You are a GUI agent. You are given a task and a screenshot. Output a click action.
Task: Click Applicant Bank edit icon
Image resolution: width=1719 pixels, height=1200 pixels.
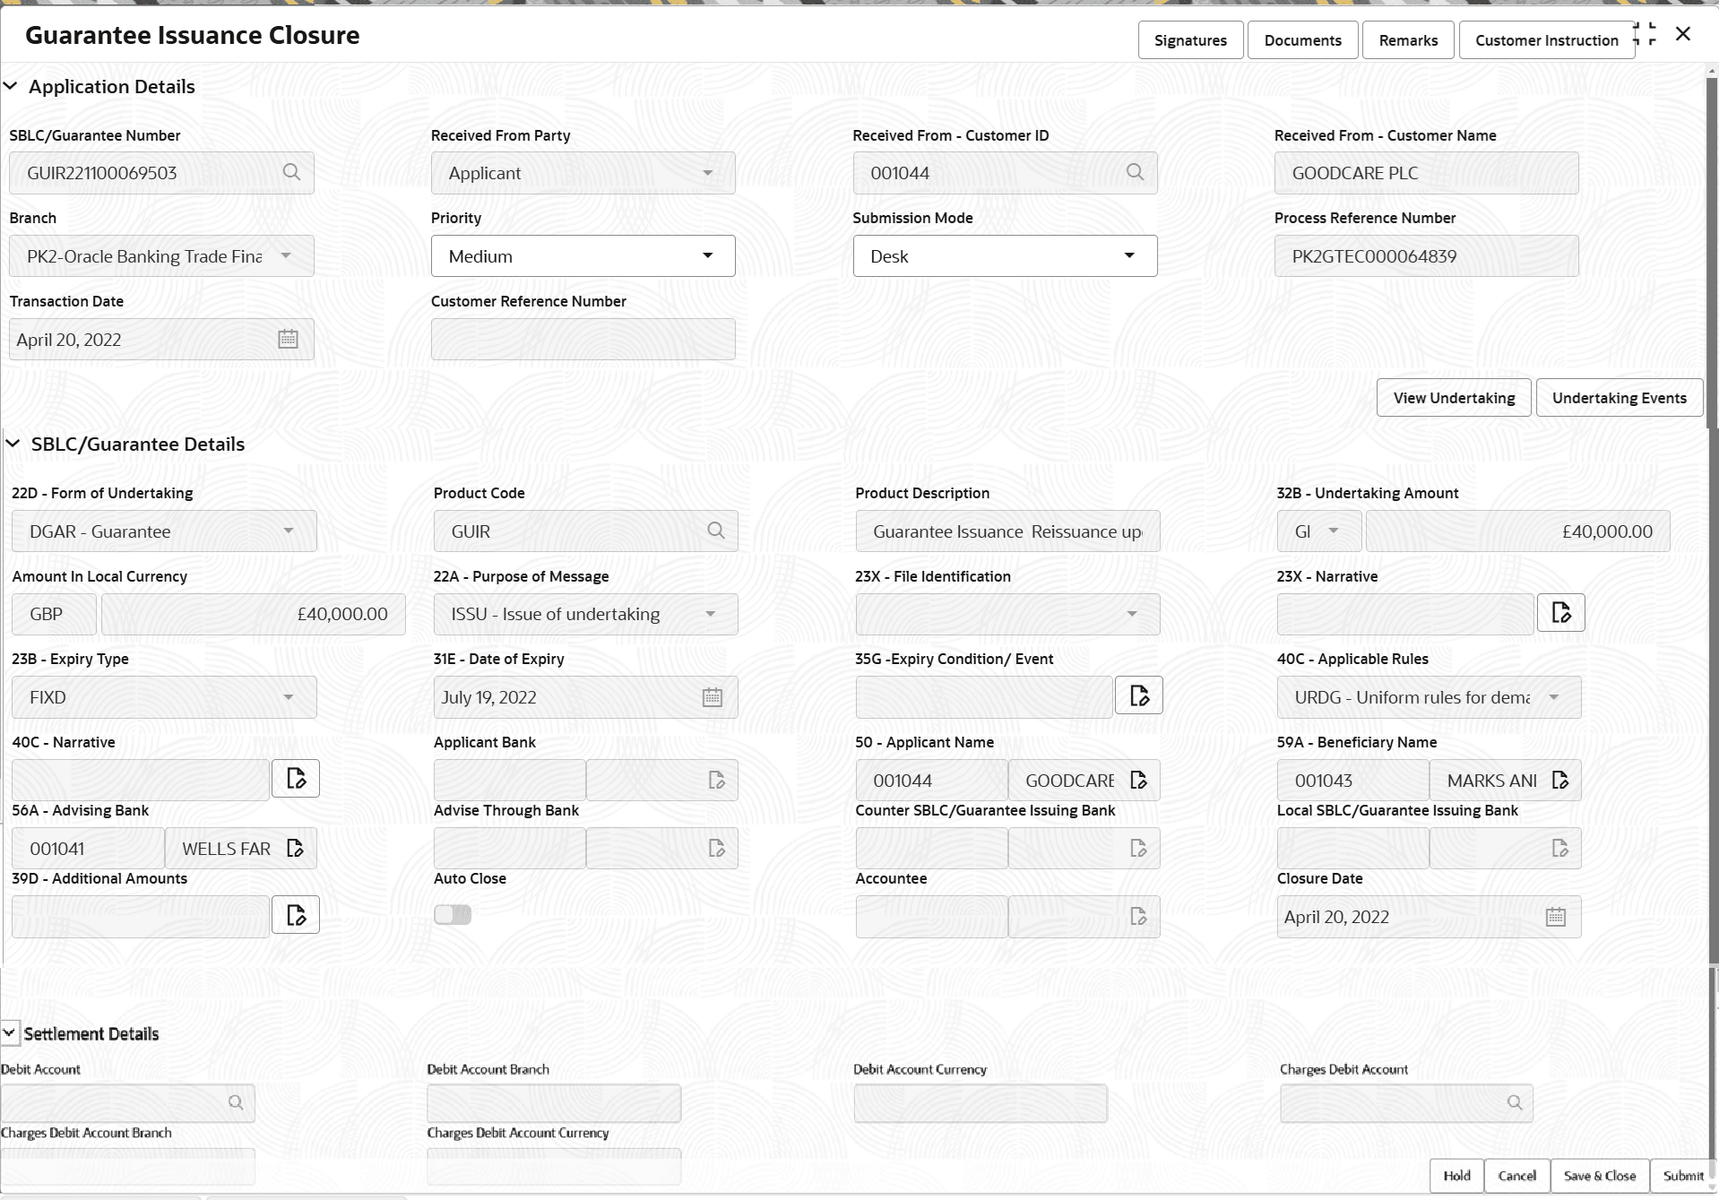(716, 780)
